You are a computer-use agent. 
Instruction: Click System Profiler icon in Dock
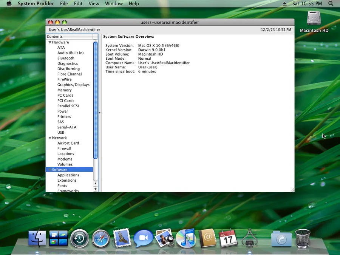pos(249,238)
